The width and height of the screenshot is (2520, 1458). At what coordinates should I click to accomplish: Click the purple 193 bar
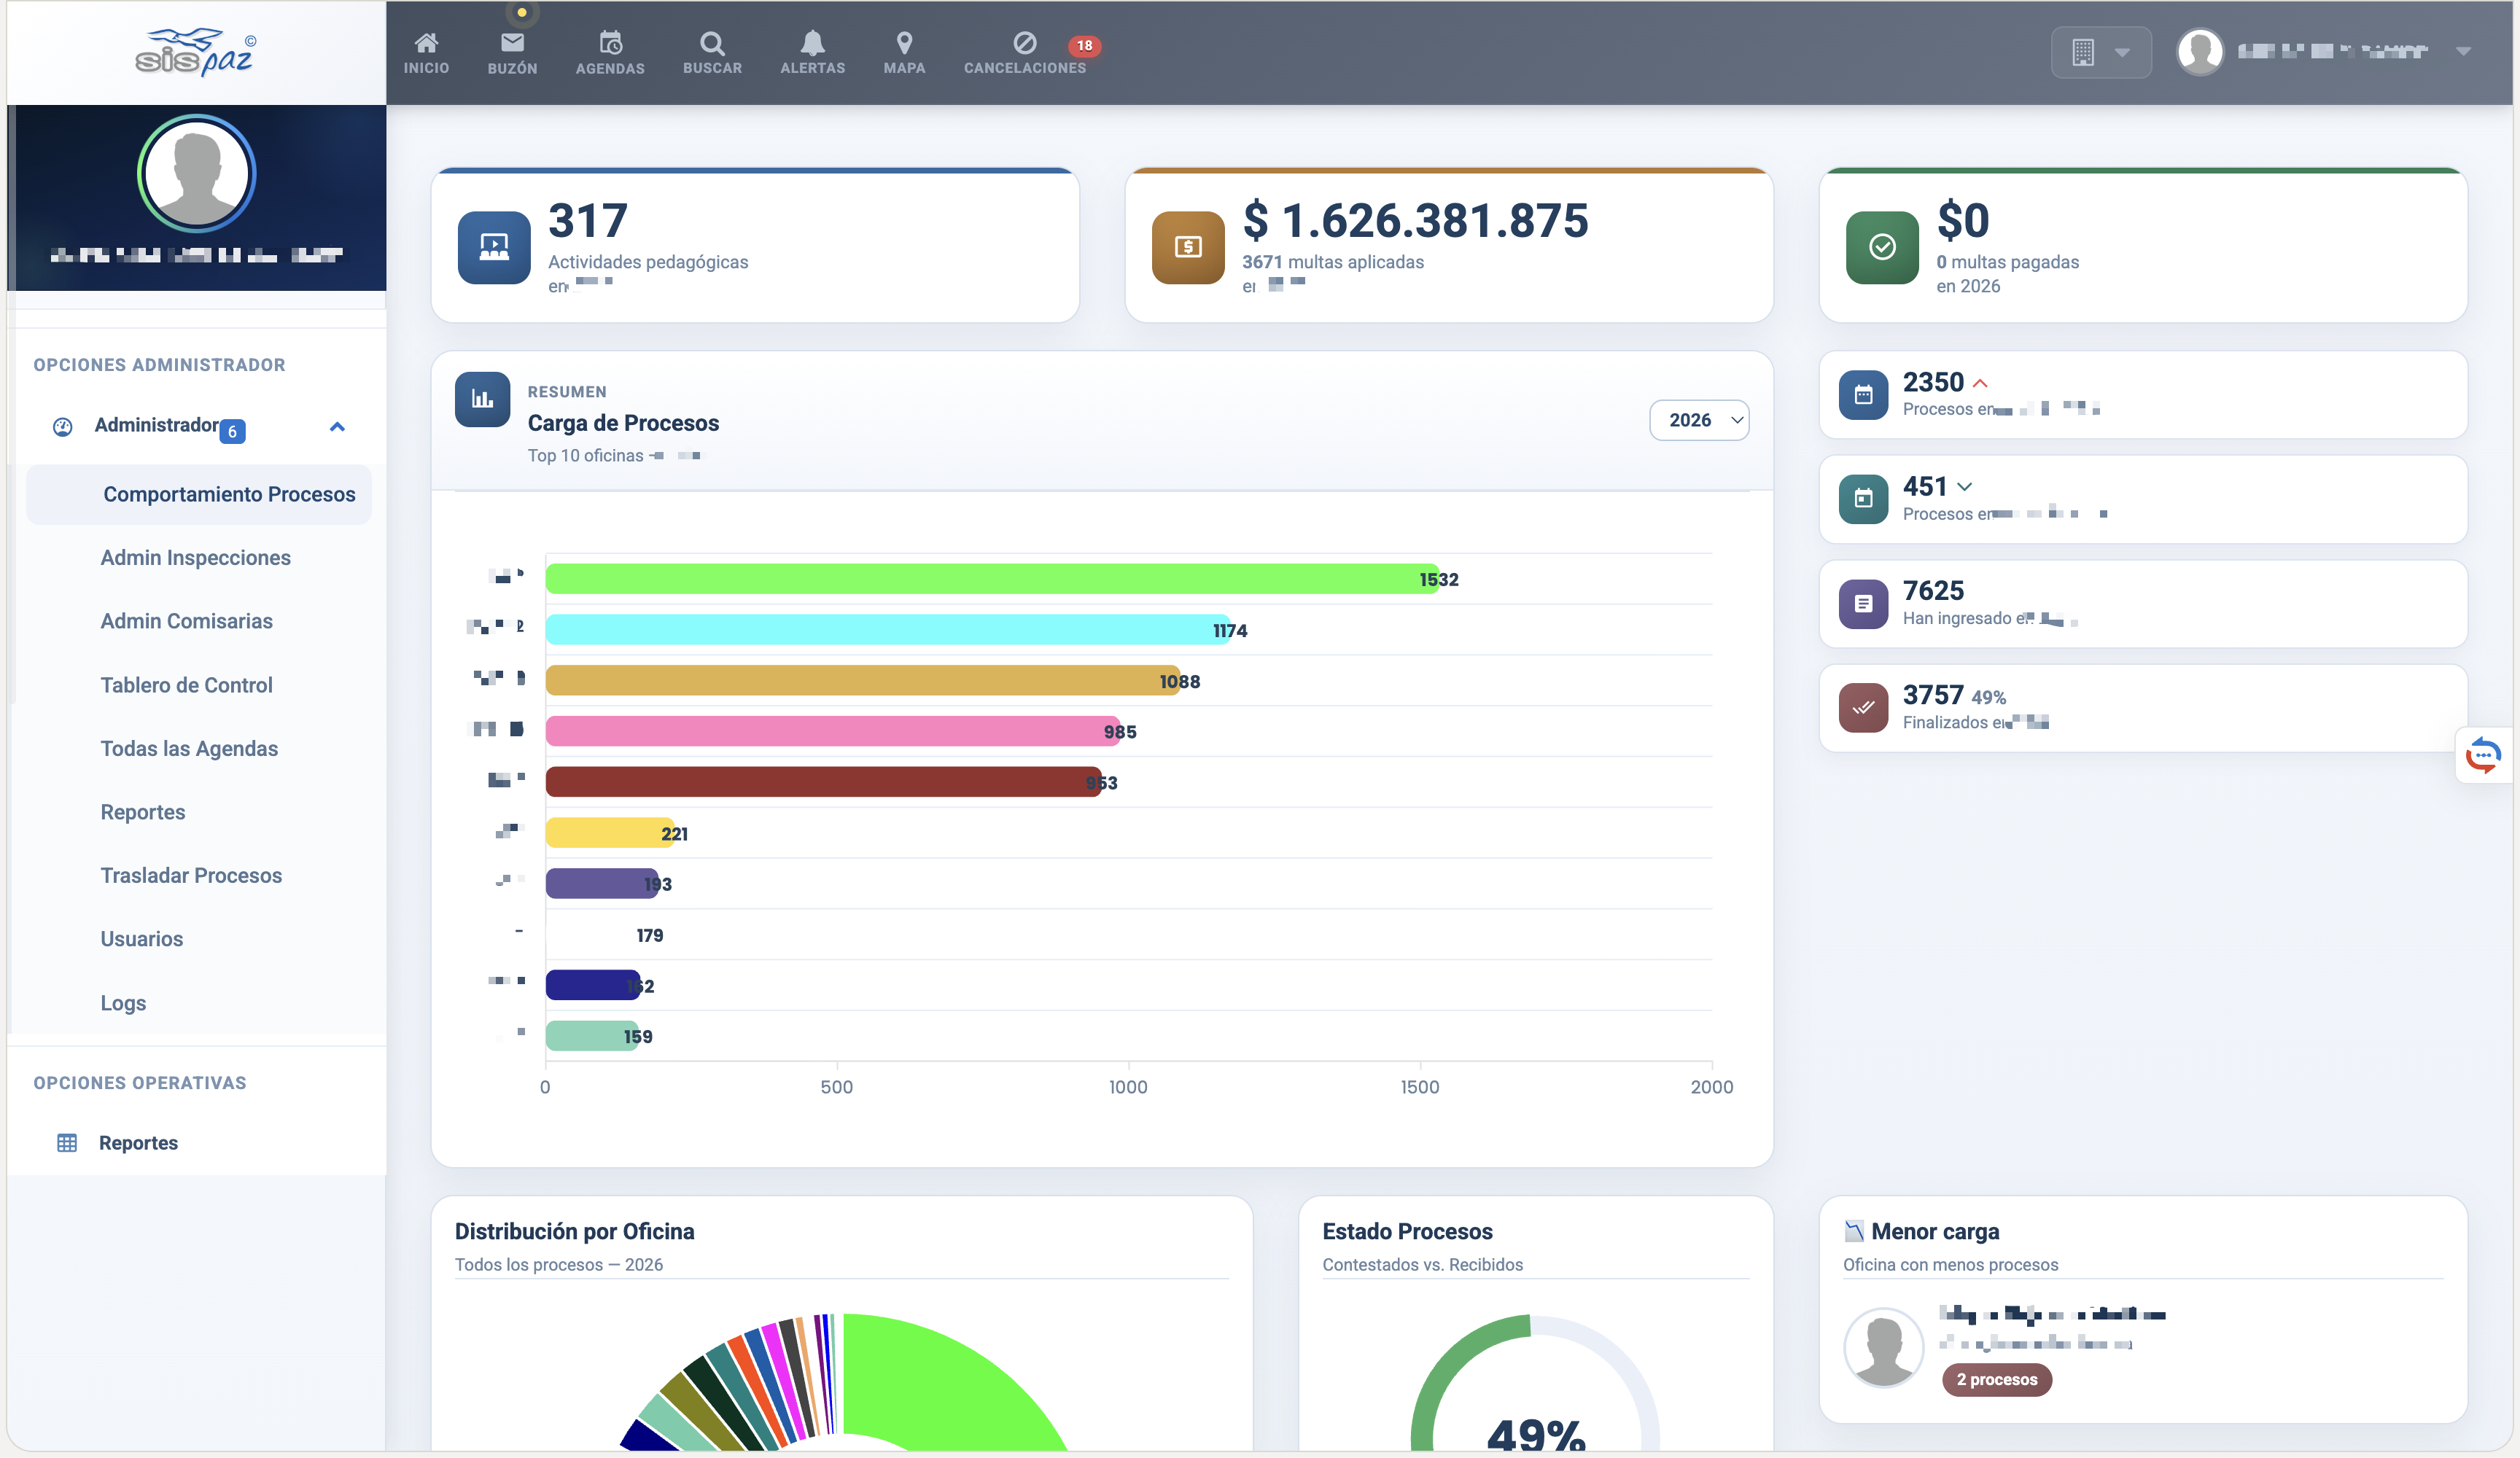point(602,884)
